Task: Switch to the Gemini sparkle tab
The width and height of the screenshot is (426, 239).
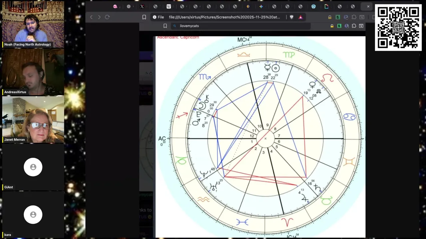Action: pos(261,6)
